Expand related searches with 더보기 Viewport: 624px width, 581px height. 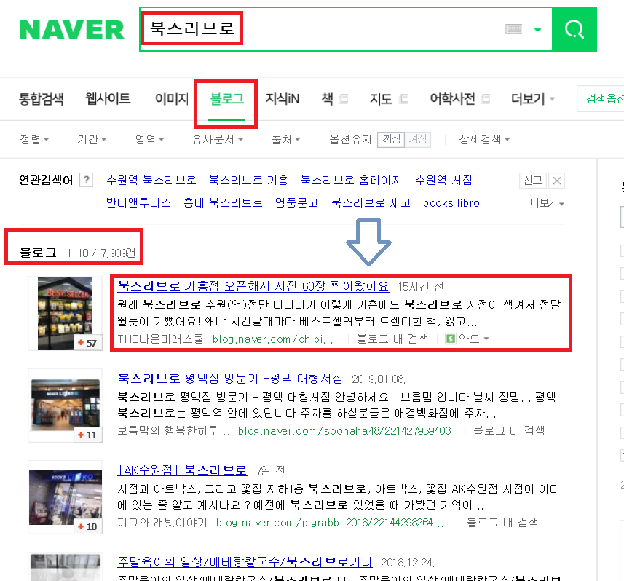547,203
